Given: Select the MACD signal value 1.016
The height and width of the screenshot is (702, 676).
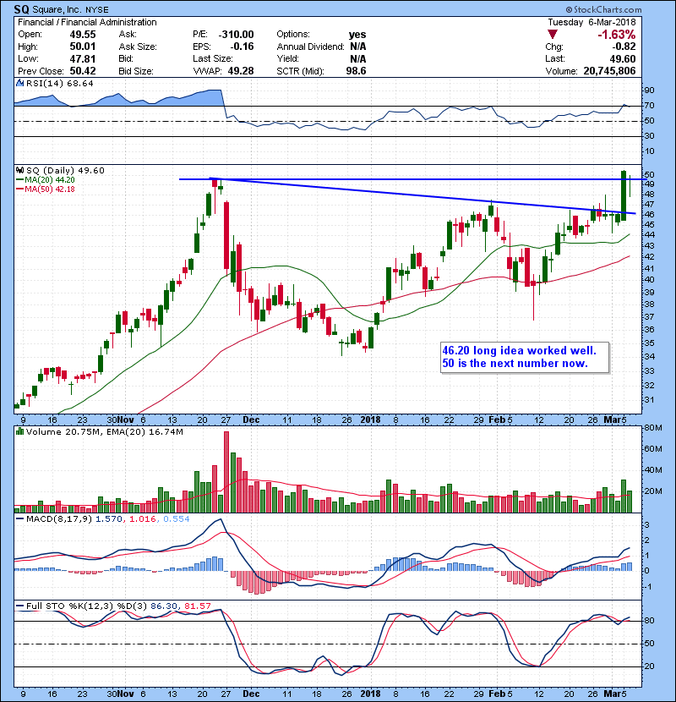Looking at the screenshot, I should [143, 519].
